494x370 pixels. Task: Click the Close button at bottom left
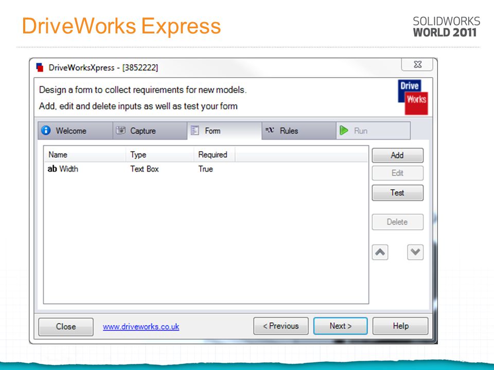[66, 327]
